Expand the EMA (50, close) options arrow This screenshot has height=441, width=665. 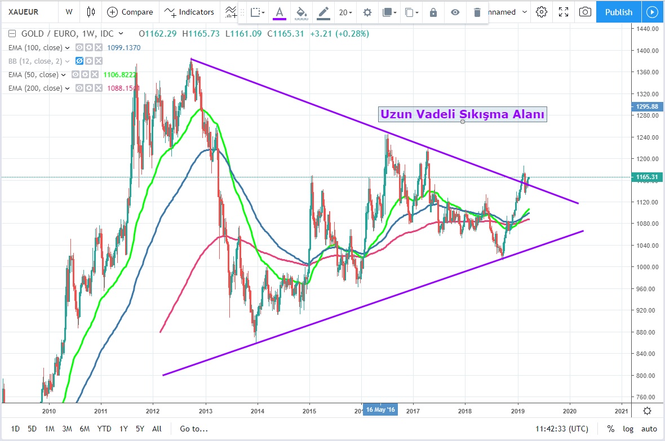tap(64, 75)
